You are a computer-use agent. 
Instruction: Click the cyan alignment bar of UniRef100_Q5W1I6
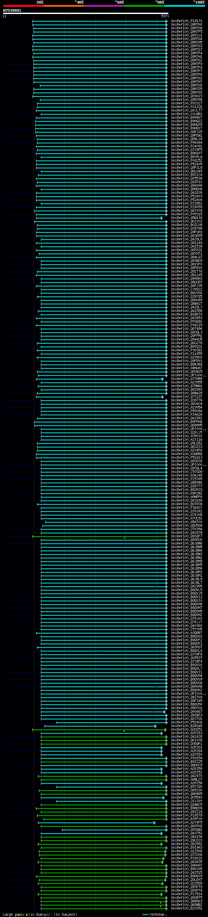(99, 218)
